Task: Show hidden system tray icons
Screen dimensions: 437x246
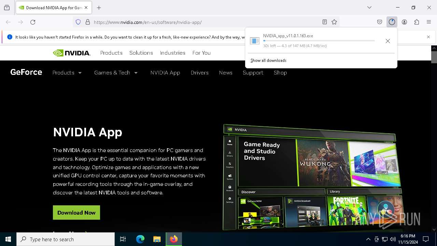Action: pyautogui.click(x=368, y=239)
